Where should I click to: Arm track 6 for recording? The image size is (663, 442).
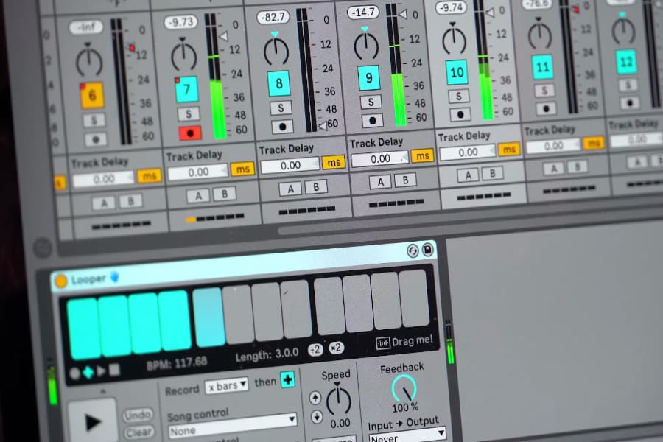coord(96,139)
